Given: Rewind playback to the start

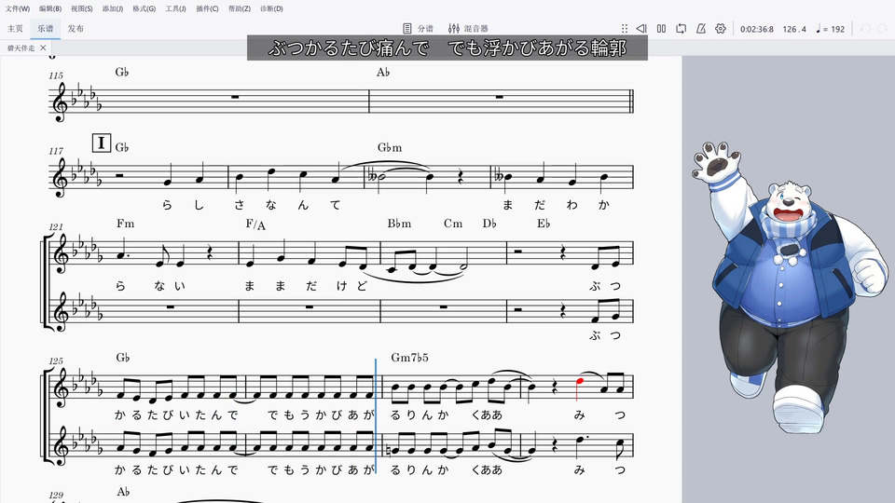Looking at the screenshot, I should [x=641, y=29].
